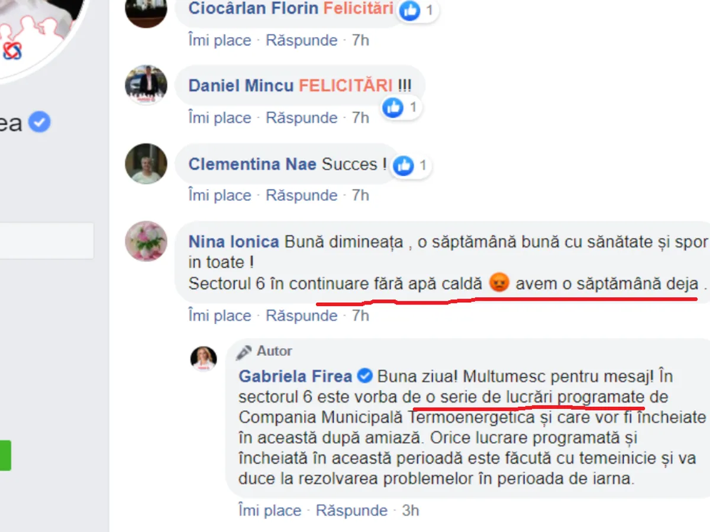
Task: Click the green button on left sidebar
Action: click(x=5, y=455)
